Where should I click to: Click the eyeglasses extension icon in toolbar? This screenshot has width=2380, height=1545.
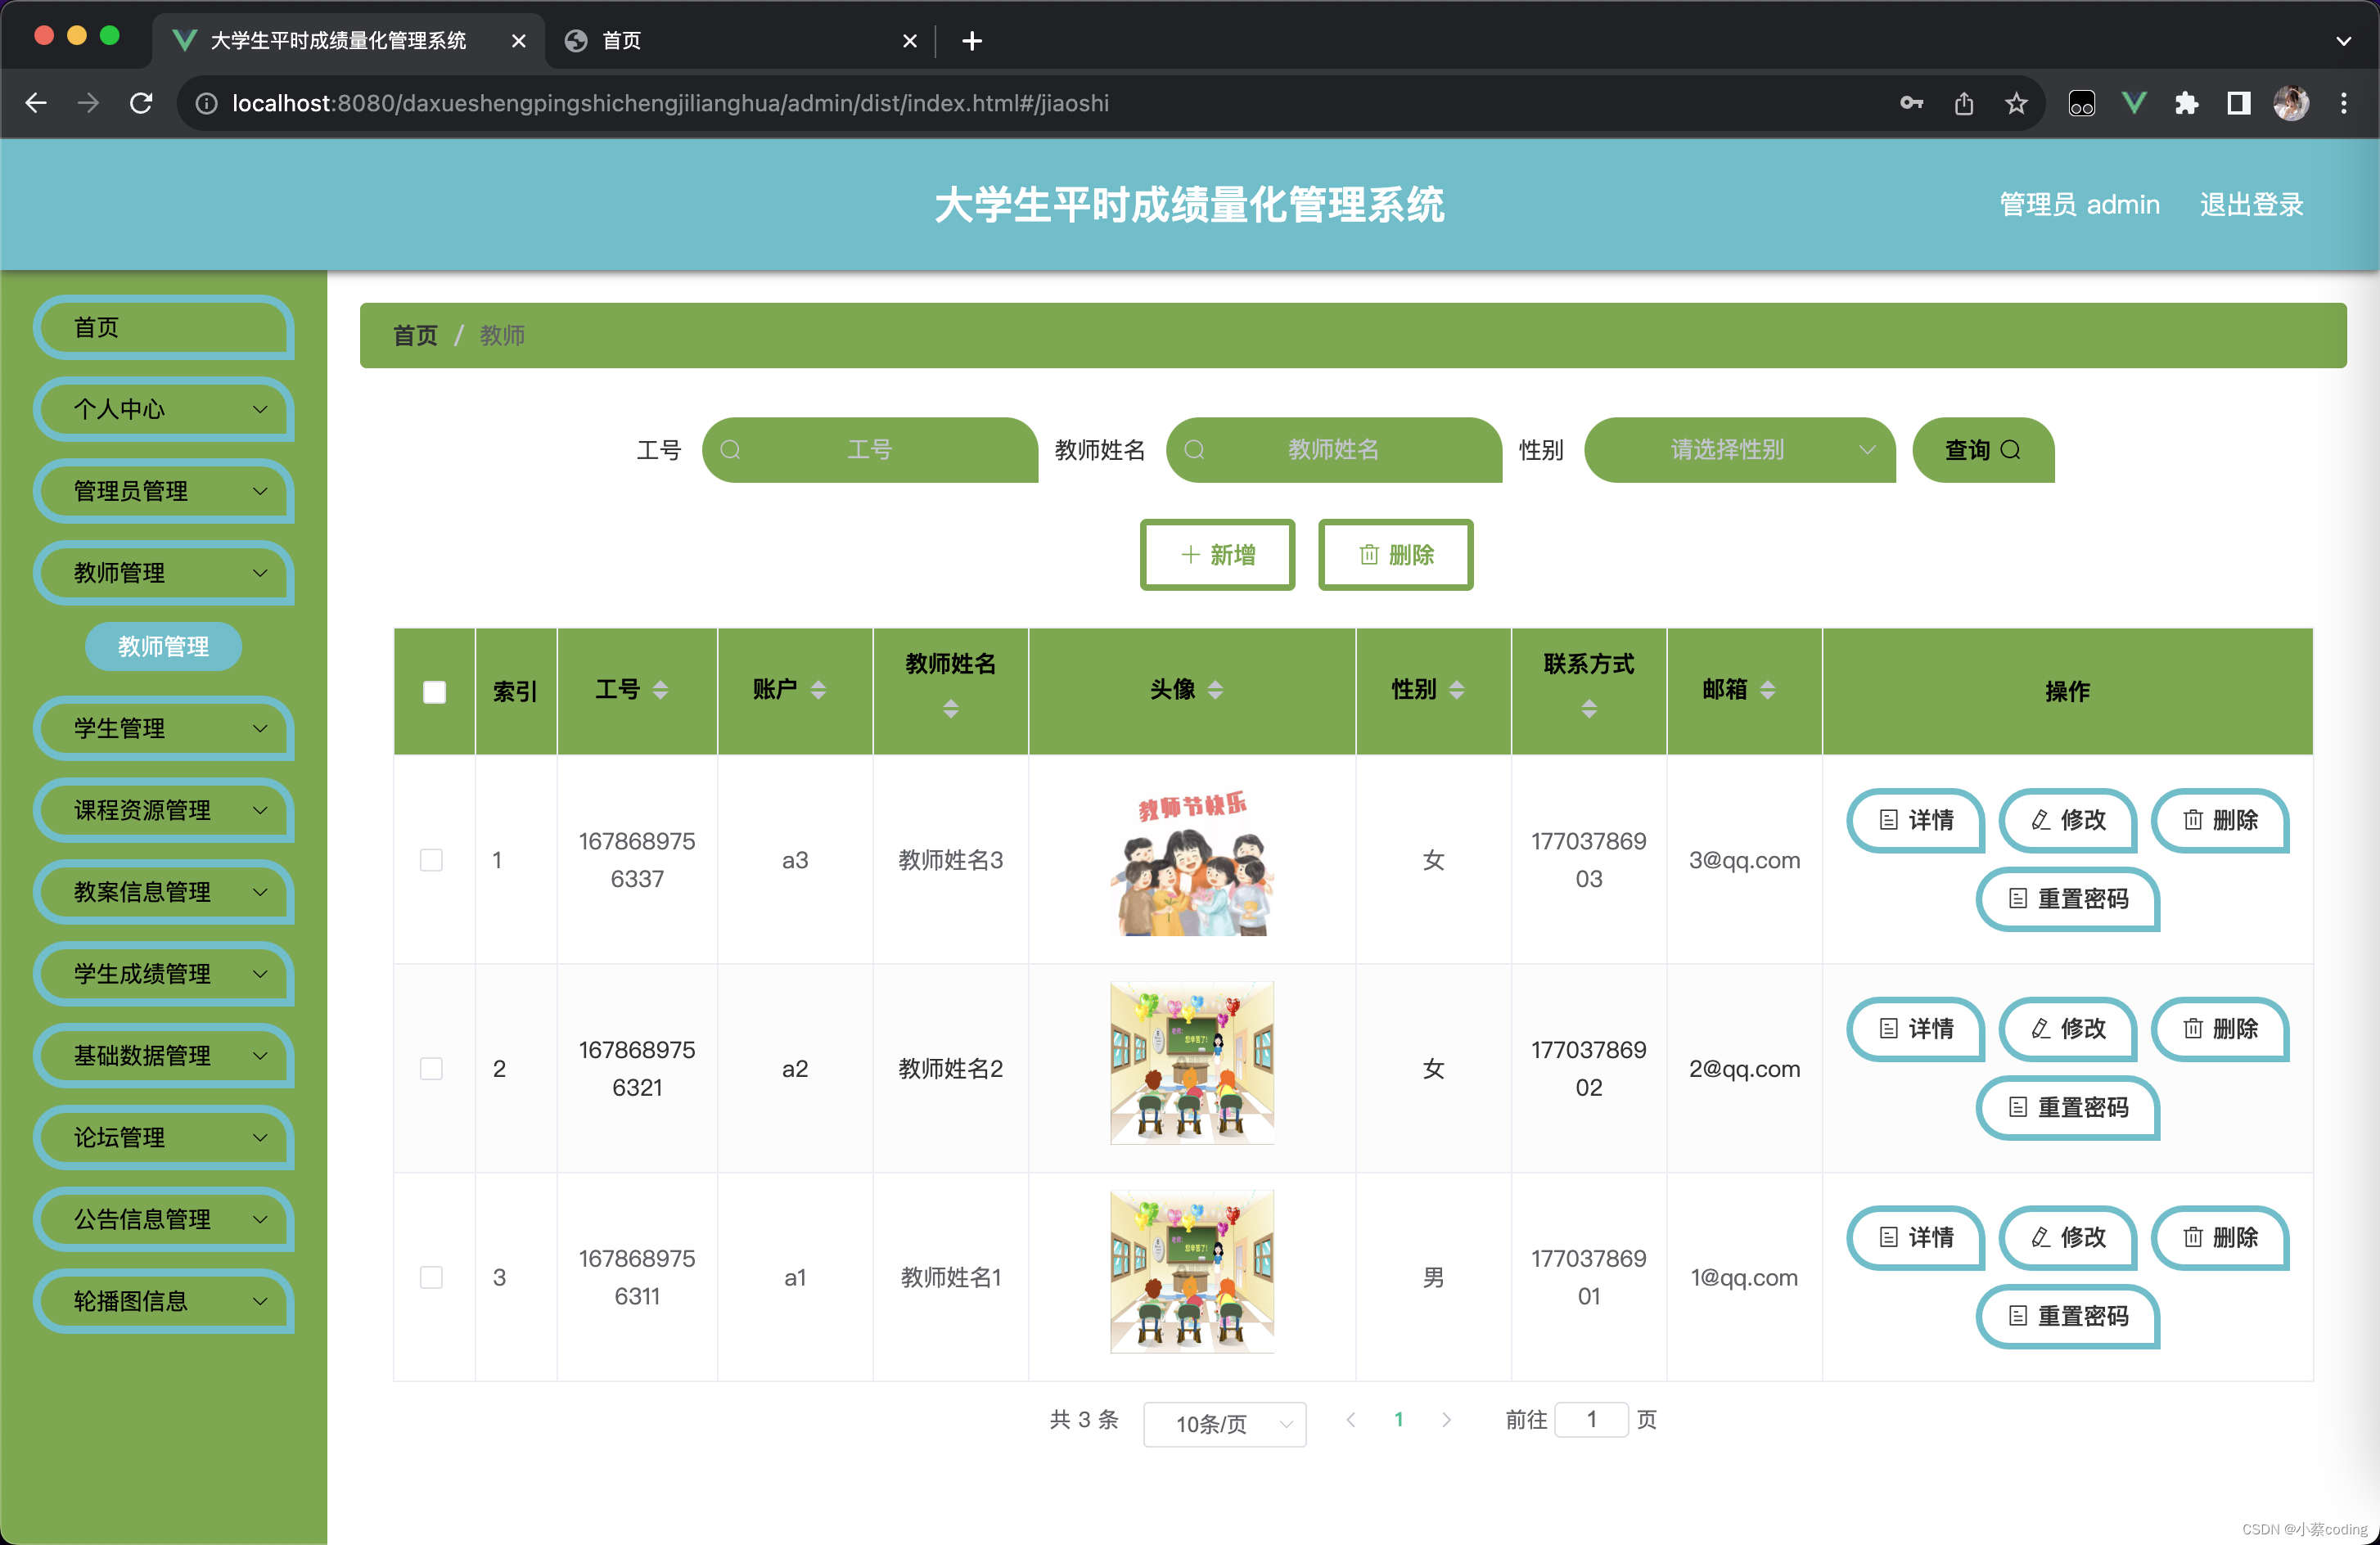click(2081, 103)
